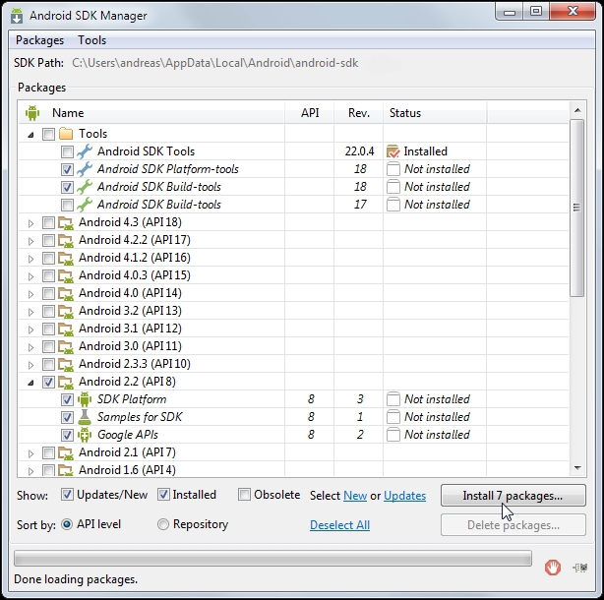Screen dimensions: 604x600
Task: Click Android 4.0 (API 14) folder icon
Action: pyautogui.click(x=66, y=294)
